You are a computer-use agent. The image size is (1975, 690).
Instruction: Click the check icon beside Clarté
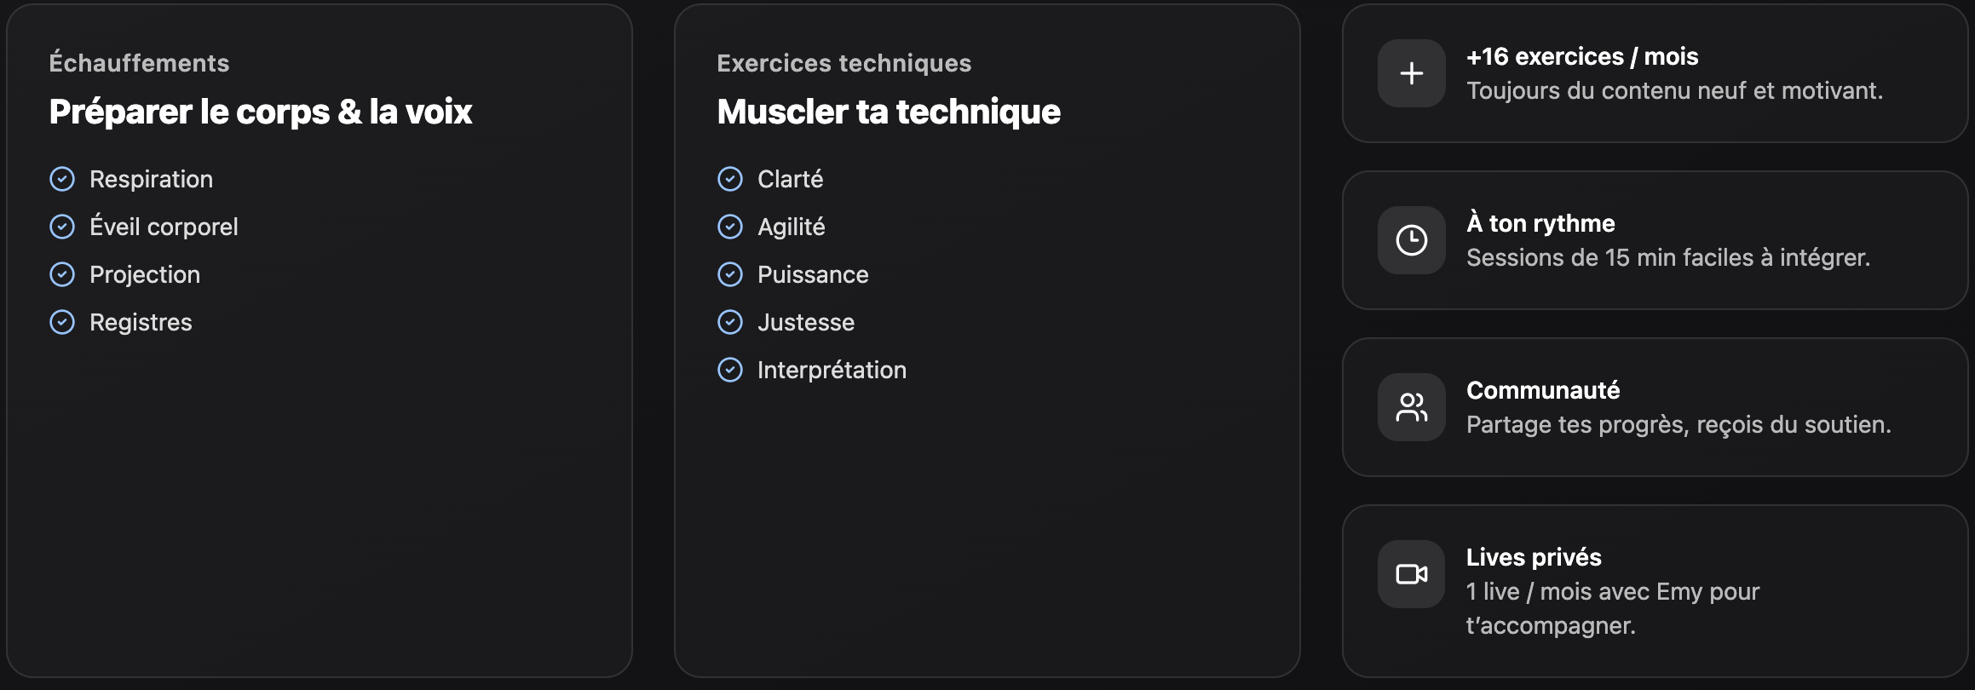coord(730,179)
